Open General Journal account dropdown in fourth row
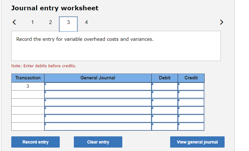The image size is (249, 151). point(98,110)
